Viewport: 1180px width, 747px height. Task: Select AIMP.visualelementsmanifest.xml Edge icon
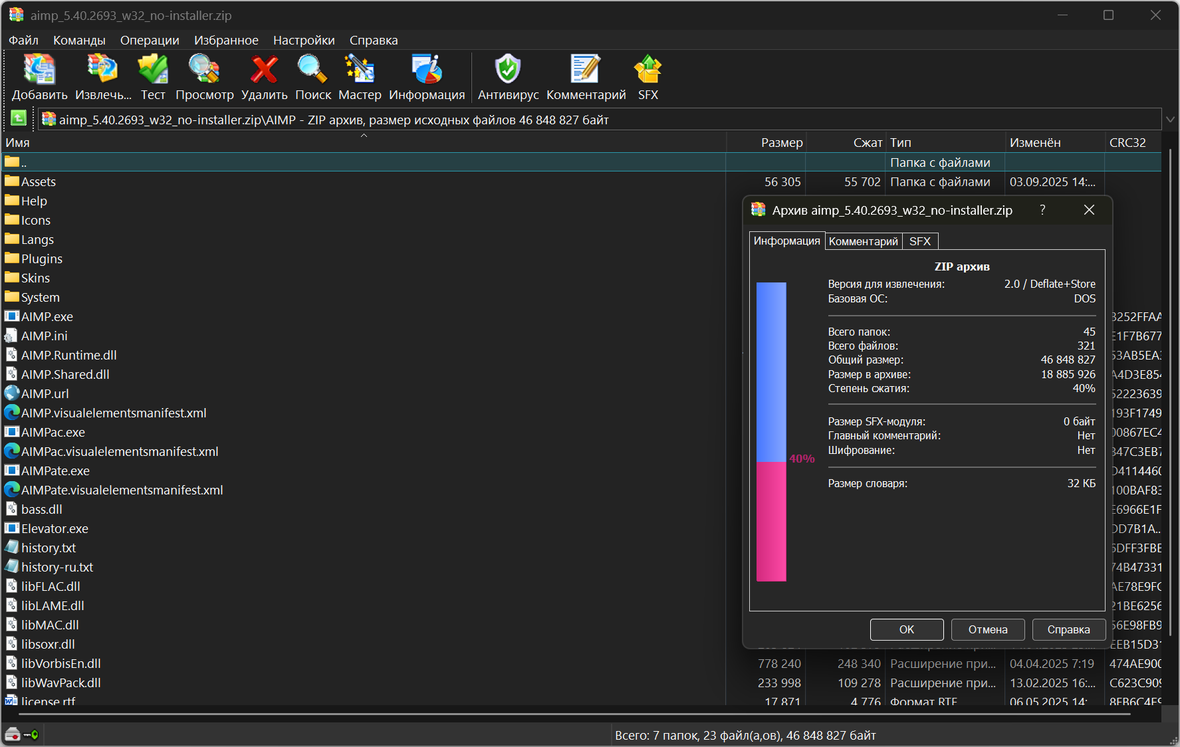pyautogui.click(x=12, y=413)
